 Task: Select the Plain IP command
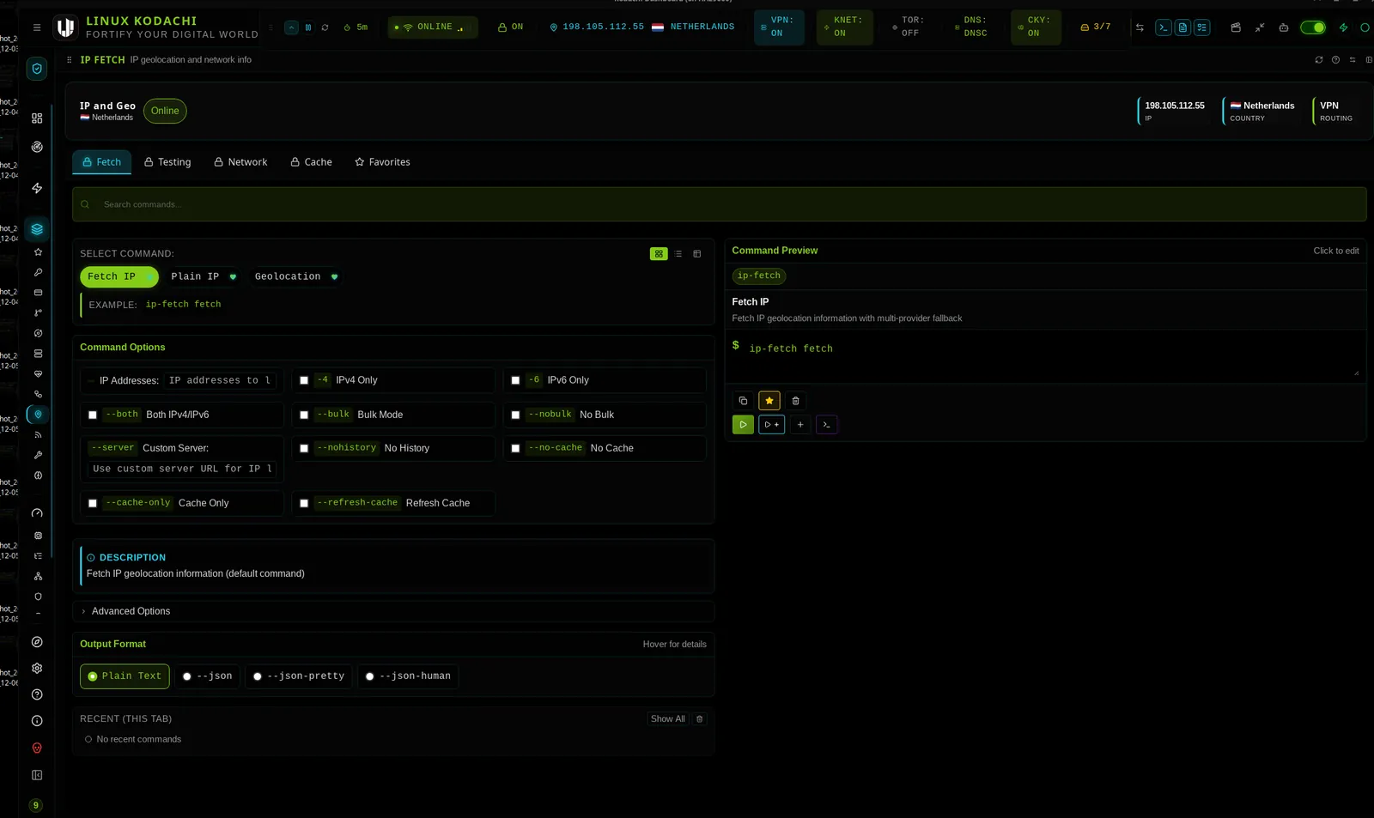tap(203, 277)
